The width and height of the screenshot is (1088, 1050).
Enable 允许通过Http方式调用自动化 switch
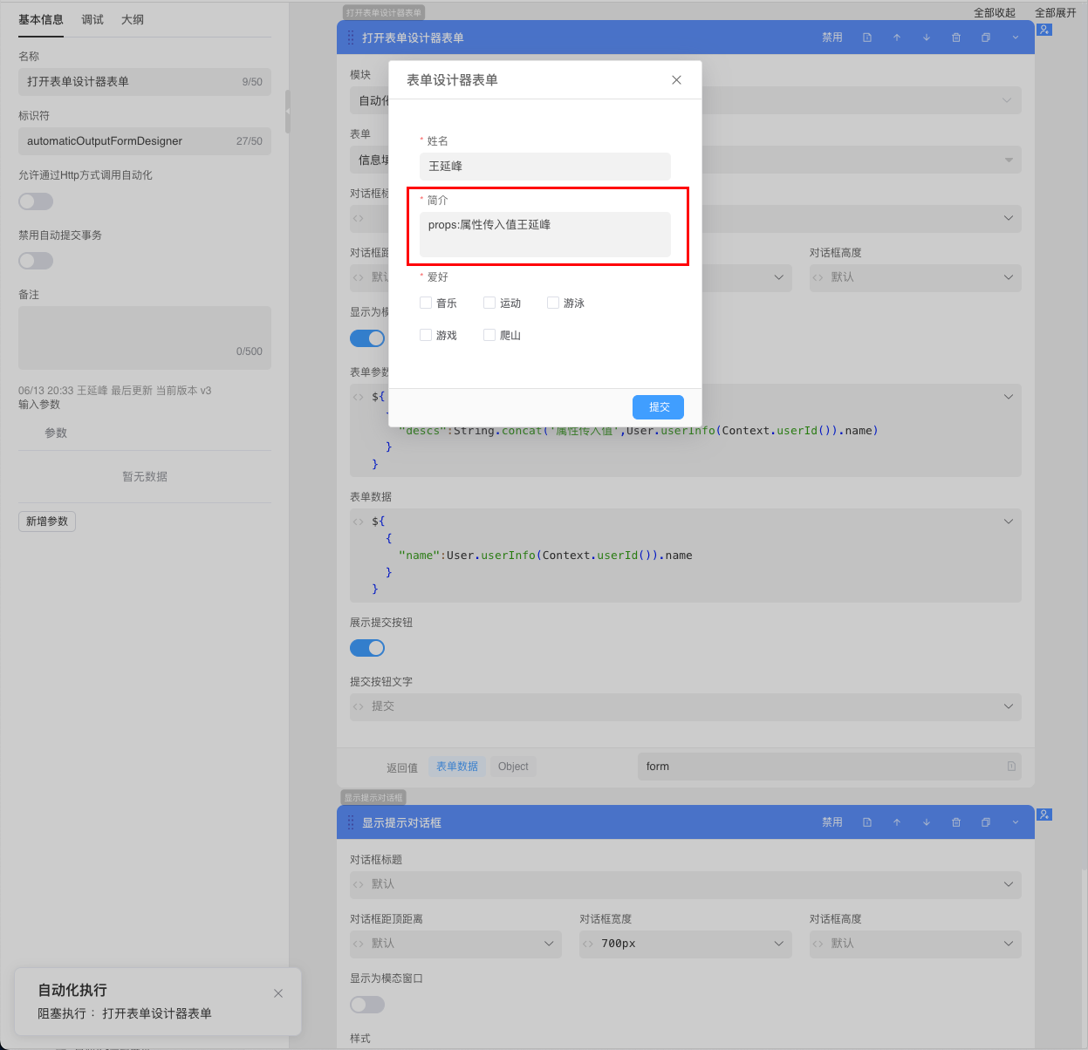36,201
